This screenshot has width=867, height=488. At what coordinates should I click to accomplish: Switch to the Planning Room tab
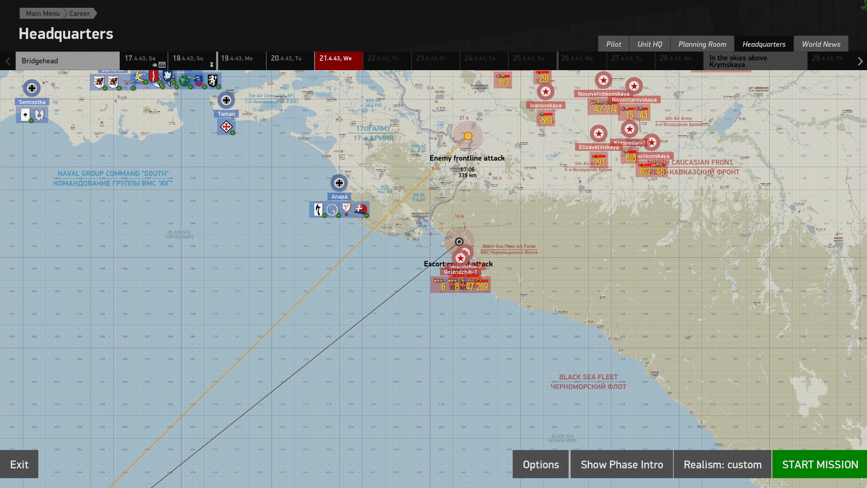click(702, 44)
